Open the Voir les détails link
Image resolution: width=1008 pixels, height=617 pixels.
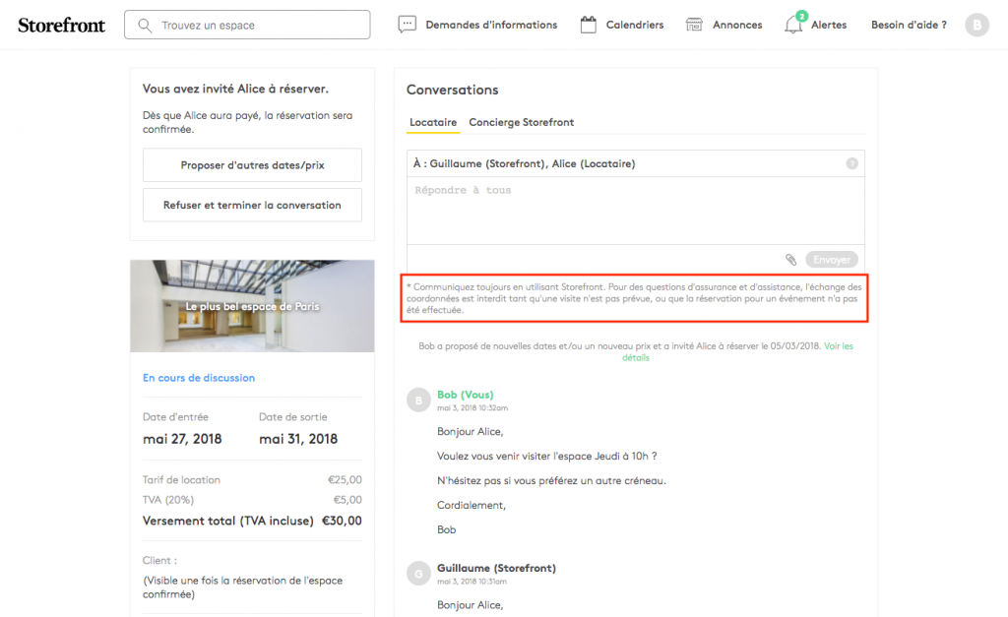(x=838, y=346)
